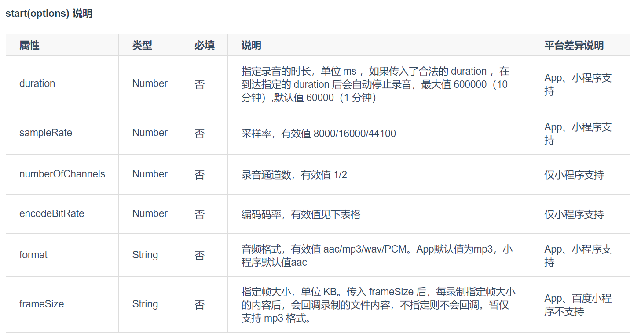Image resolution: width=630 pixels, height=336 pixels.
Task: Select the 采样率 description text
Action: (x=317, y=133)
